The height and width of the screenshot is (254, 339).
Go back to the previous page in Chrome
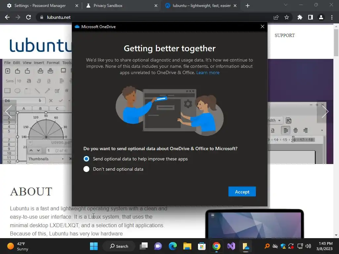pyautogui.click(x=7, y=17)
